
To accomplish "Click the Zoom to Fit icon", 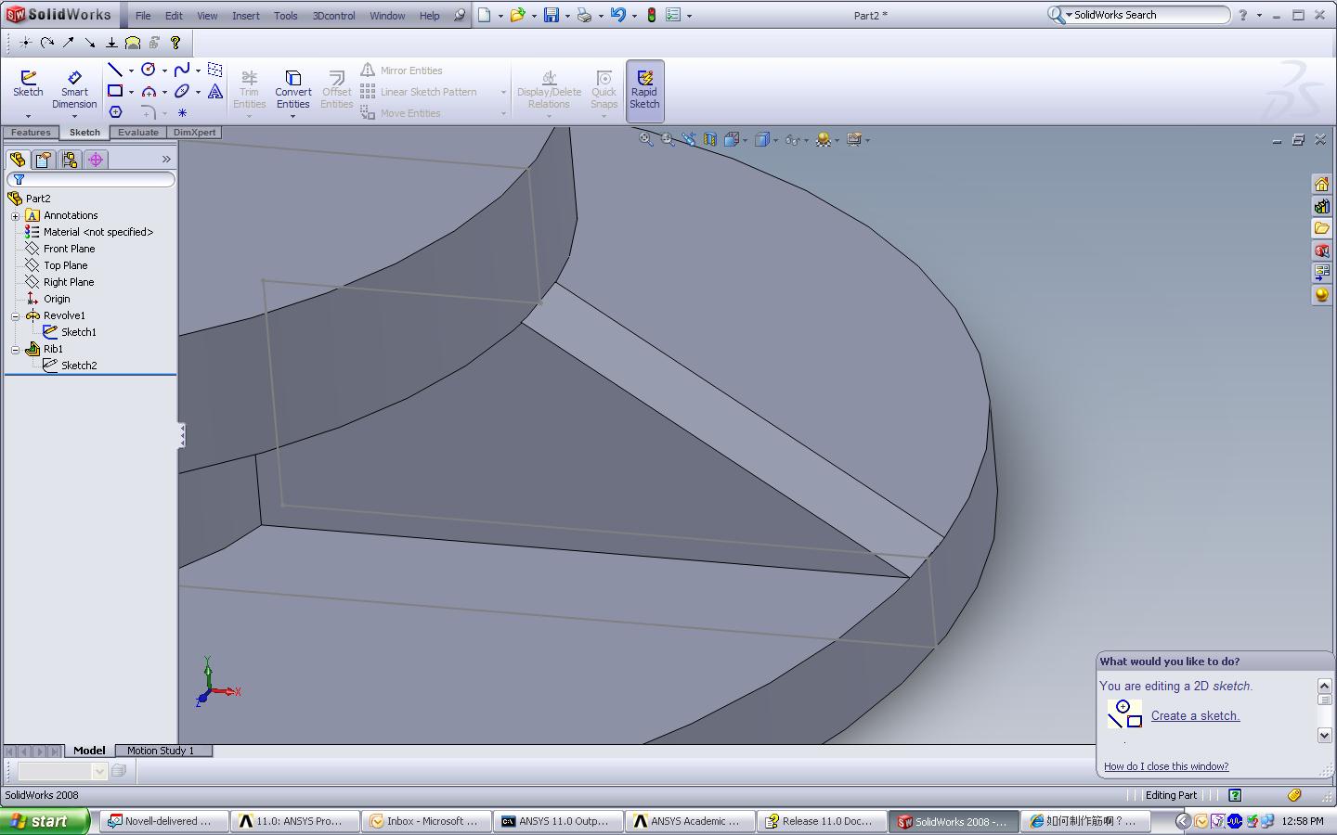I will click(x=645, y=139).
